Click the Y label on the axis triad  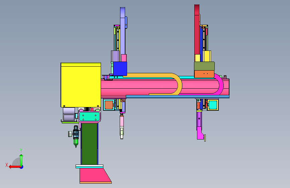[x=21, y=150]
